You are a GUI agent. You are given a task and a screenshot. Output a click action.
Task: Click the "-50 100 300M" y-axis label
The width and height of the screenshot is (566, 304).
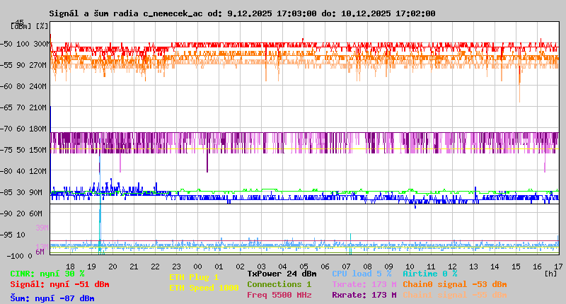click(25, 44)
